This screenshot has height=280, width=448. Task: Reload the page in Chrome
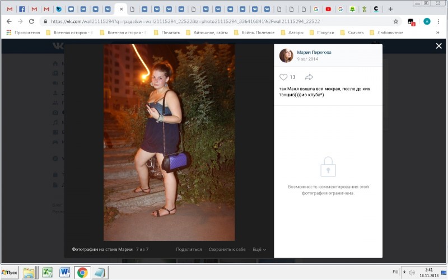pyautogui.click(x=31, y=21)
